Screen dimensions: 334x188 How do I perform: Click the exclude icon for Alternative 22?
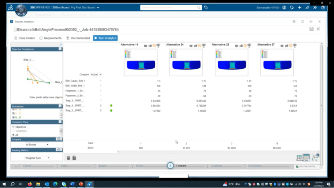click(245, 45)
